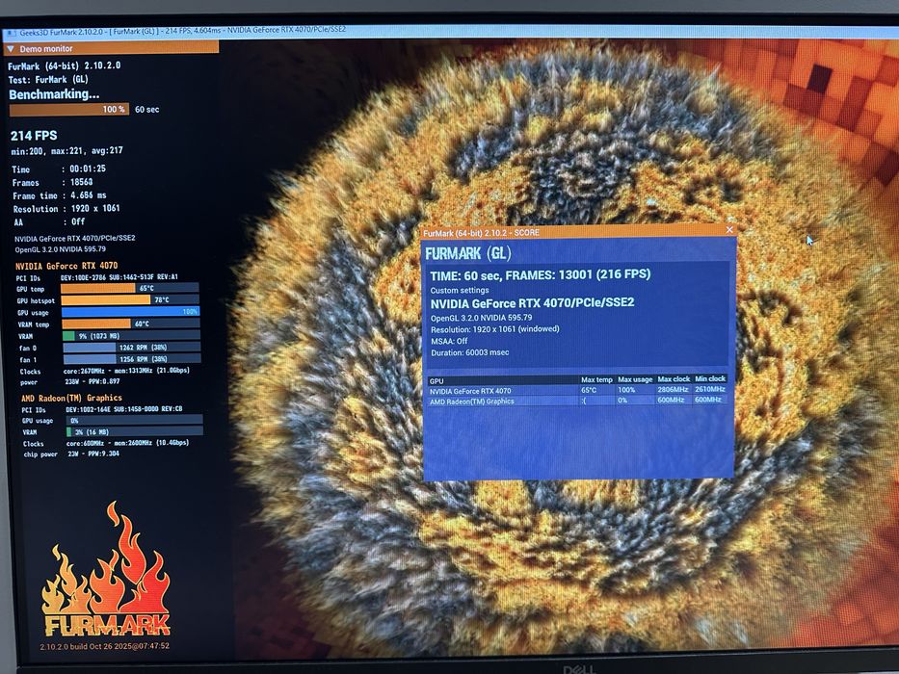Viewport: 899px width, 674px height.
Task: Click the chip power 23W - PPW:9.304 line
Action: [x=71, y=454]
